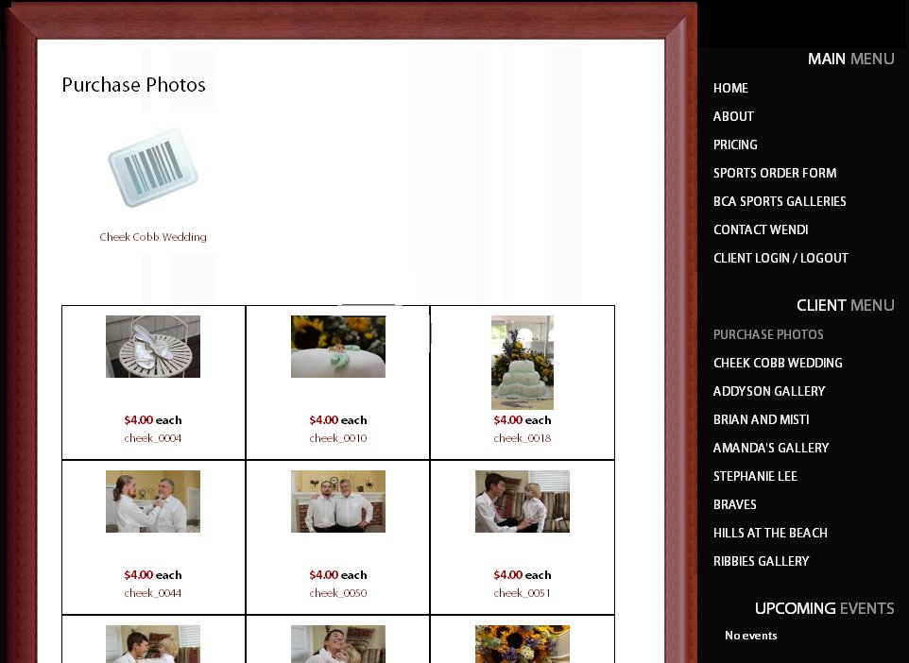Open the sunflower bouquet thumbnail in bottom row
The image size is (909, 663).
click(x=523, y=644)
